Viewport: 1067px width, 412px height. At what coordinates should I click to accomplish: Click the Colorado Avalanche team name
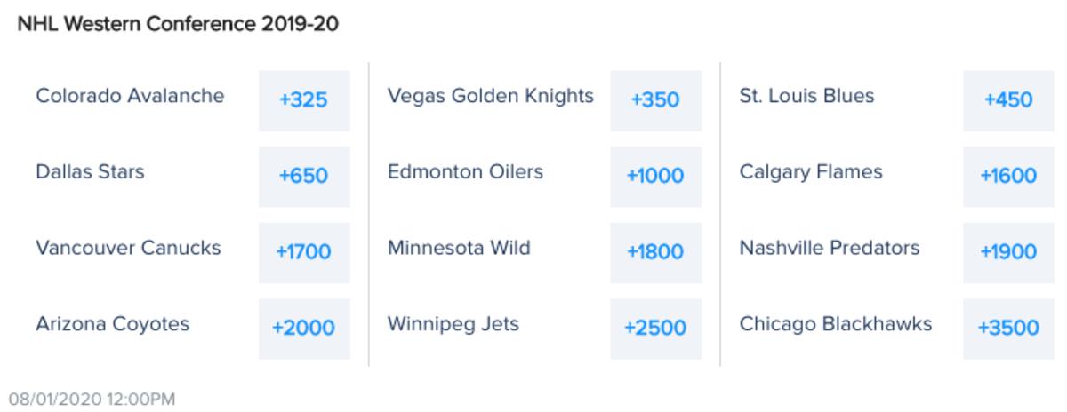click(130, 96)
